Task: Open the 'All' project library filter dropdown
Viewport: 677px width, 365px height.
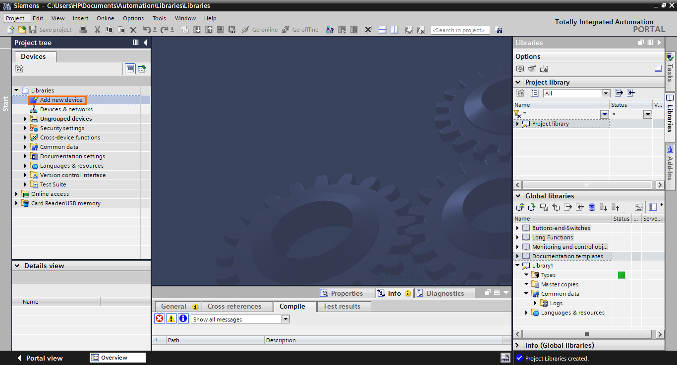Action: (x=606, y=93)
